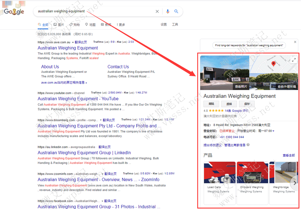The height and width of the screenshot is (209, 301).
Task: Click 翻译此页 beside the Bloomberg result
Action: pyautogui.click(x=109, y=120)
